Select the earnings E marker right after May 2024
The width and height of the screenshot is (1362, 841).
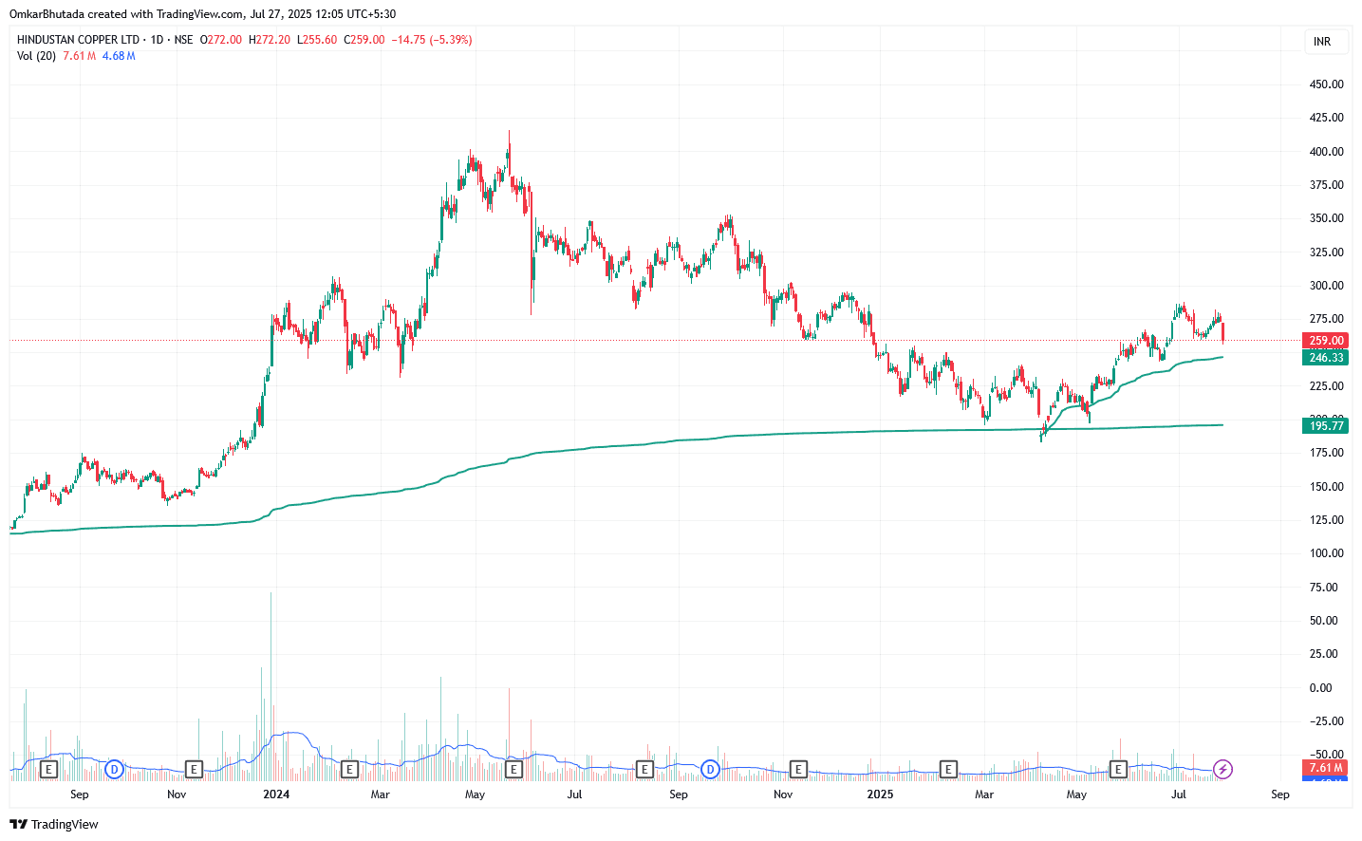pyautogui.click(x=513, y=769)
